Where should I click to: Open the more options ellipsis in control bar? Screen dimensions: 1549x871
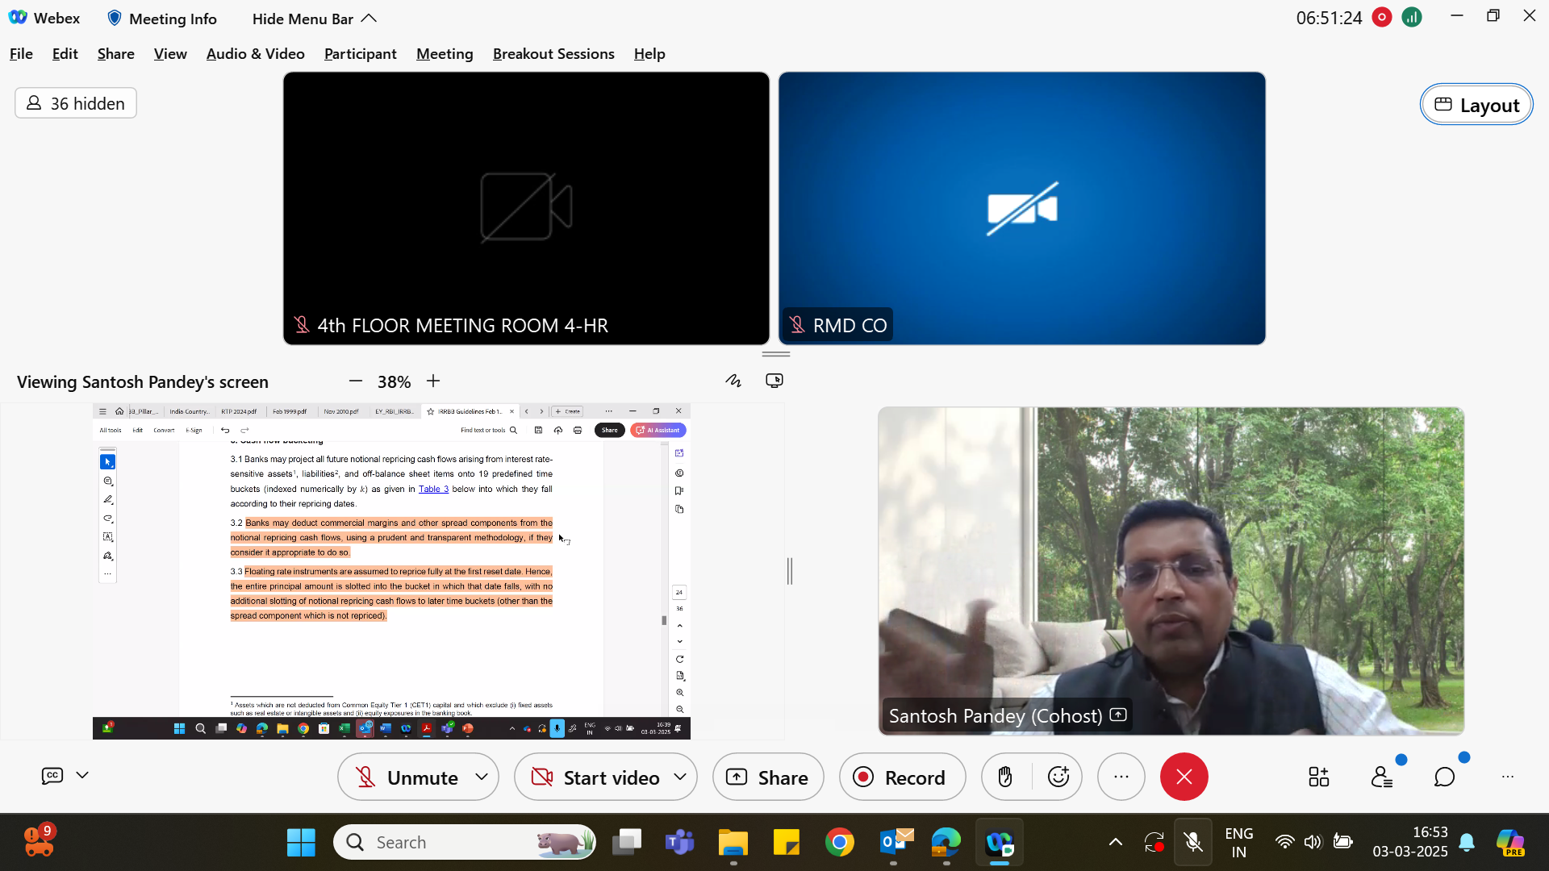[1121, 777]
